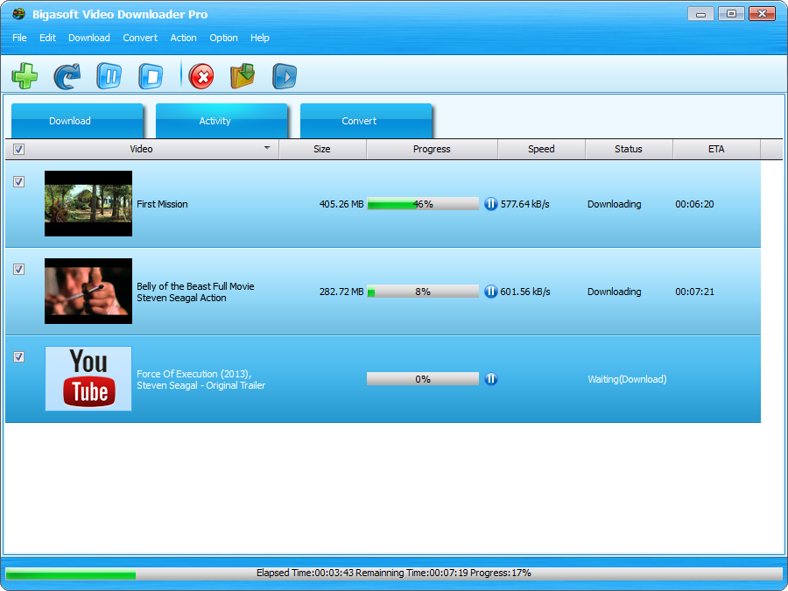Click the toolbar pause downloads icon
Viewport: 788px width, 591px height.
(x=109, y=76)
